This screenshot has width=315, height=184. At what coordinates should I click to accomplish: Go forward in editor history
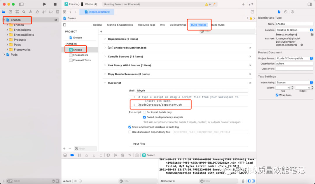tap(75, 12)
